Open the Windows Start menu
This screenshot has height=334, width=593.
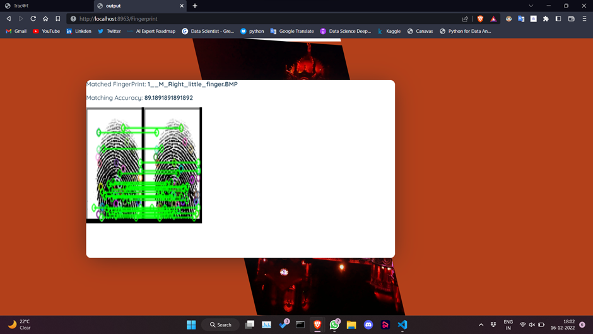[191, 325]
